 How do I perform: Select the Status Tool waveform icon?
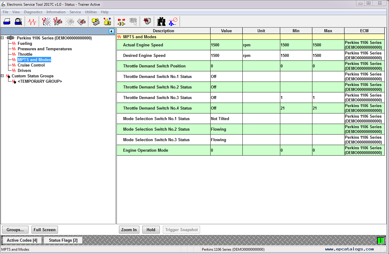32,22
